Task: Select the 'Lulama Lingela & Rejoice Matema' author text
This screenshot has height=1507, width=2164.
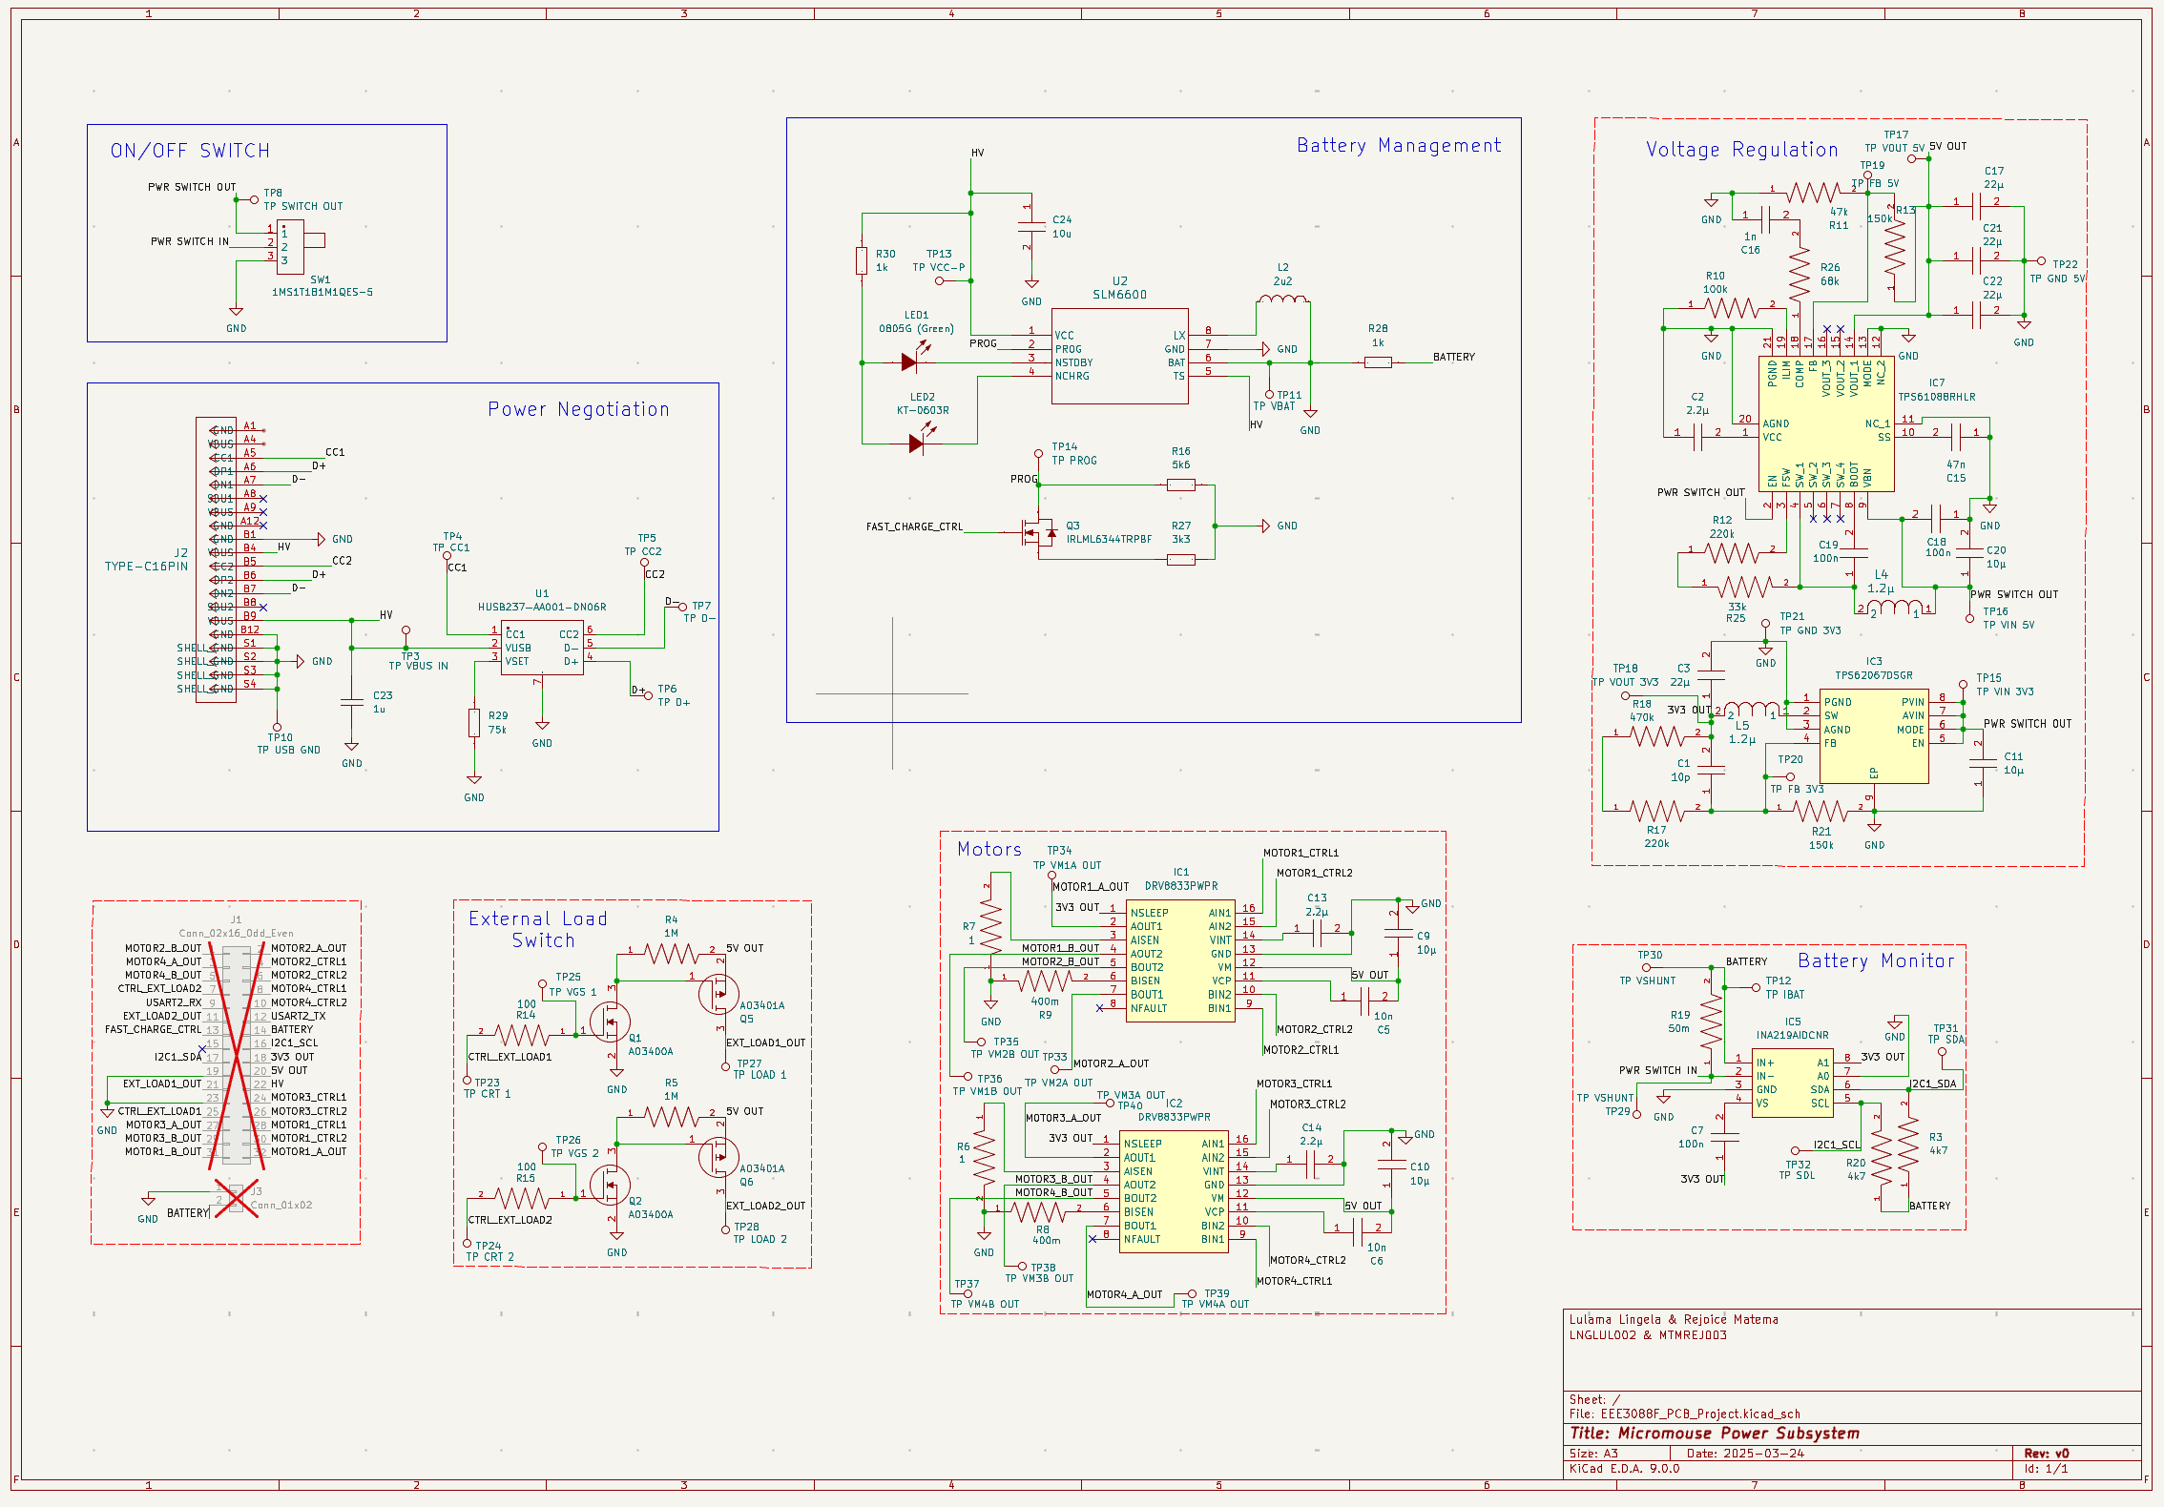Action: [1674, 1320]
